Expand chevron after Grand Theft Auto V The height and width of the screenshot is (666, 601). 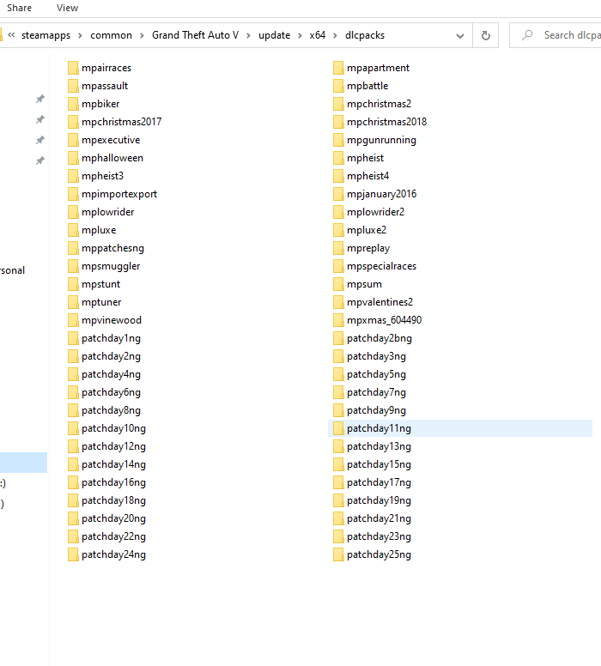click(x=248, y=36)
